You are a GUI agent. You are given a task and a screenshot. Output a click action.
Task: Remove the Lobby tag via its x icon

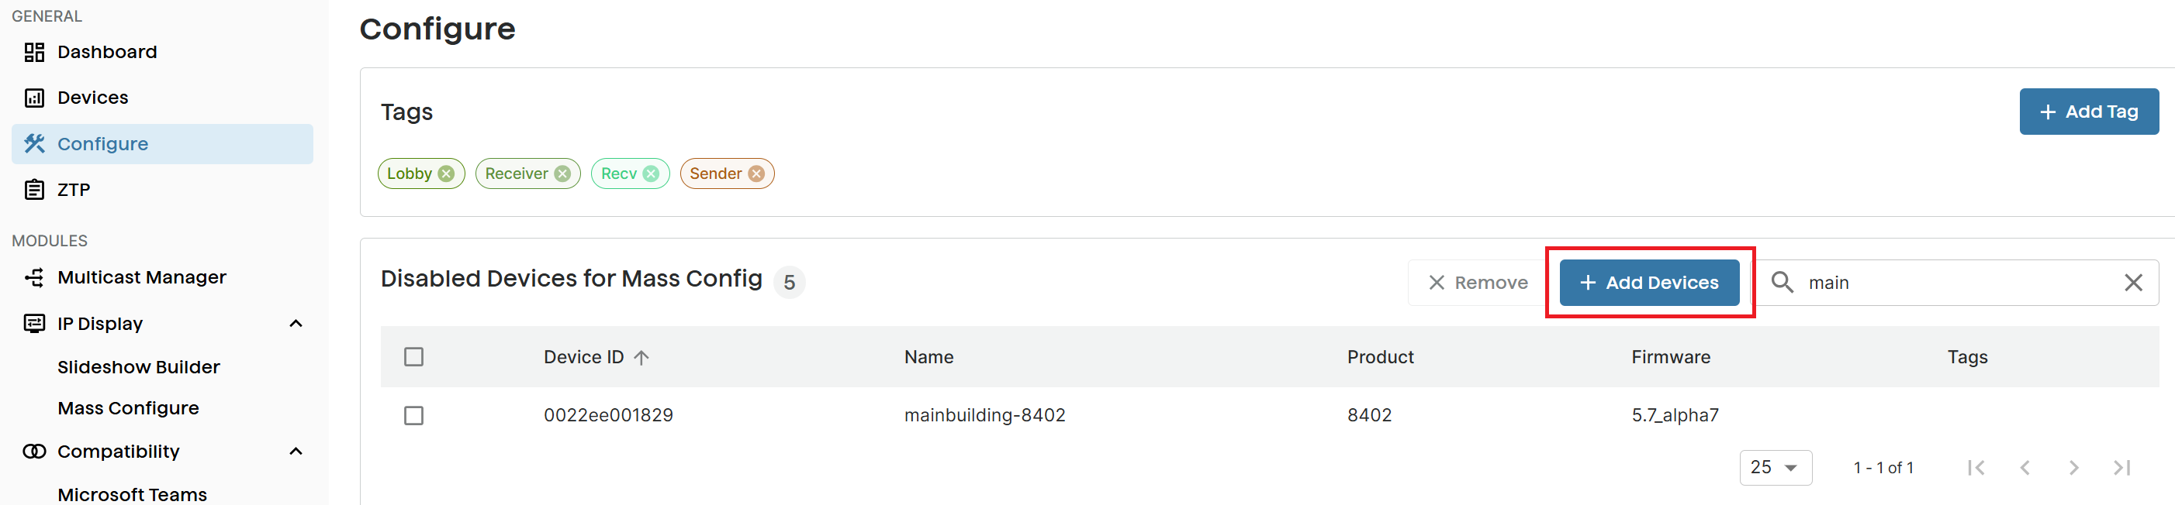447,173
